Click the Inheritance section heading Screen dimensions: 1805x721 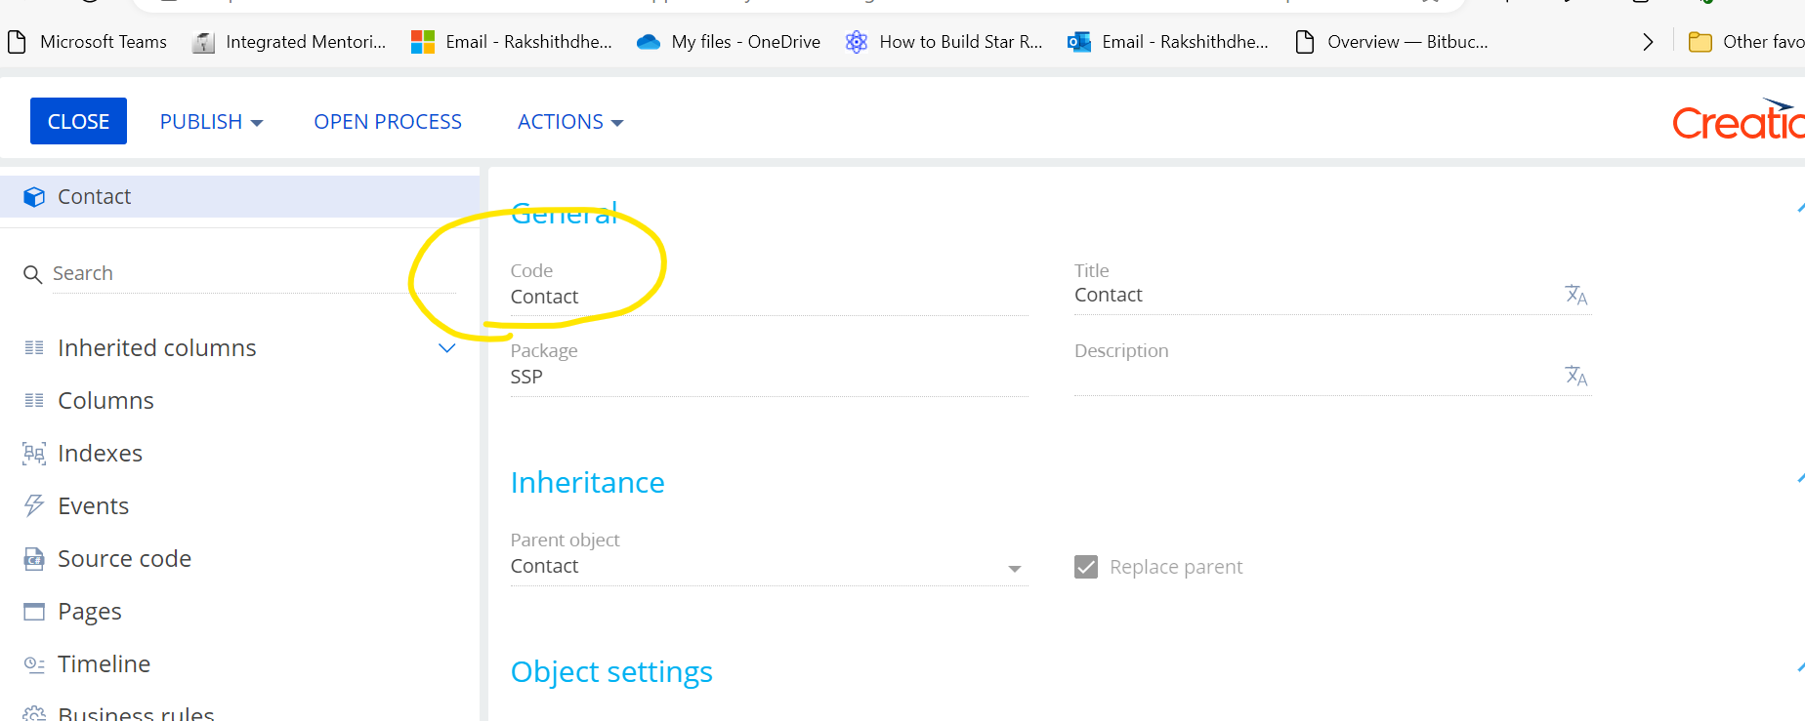(x=587, y=483)
